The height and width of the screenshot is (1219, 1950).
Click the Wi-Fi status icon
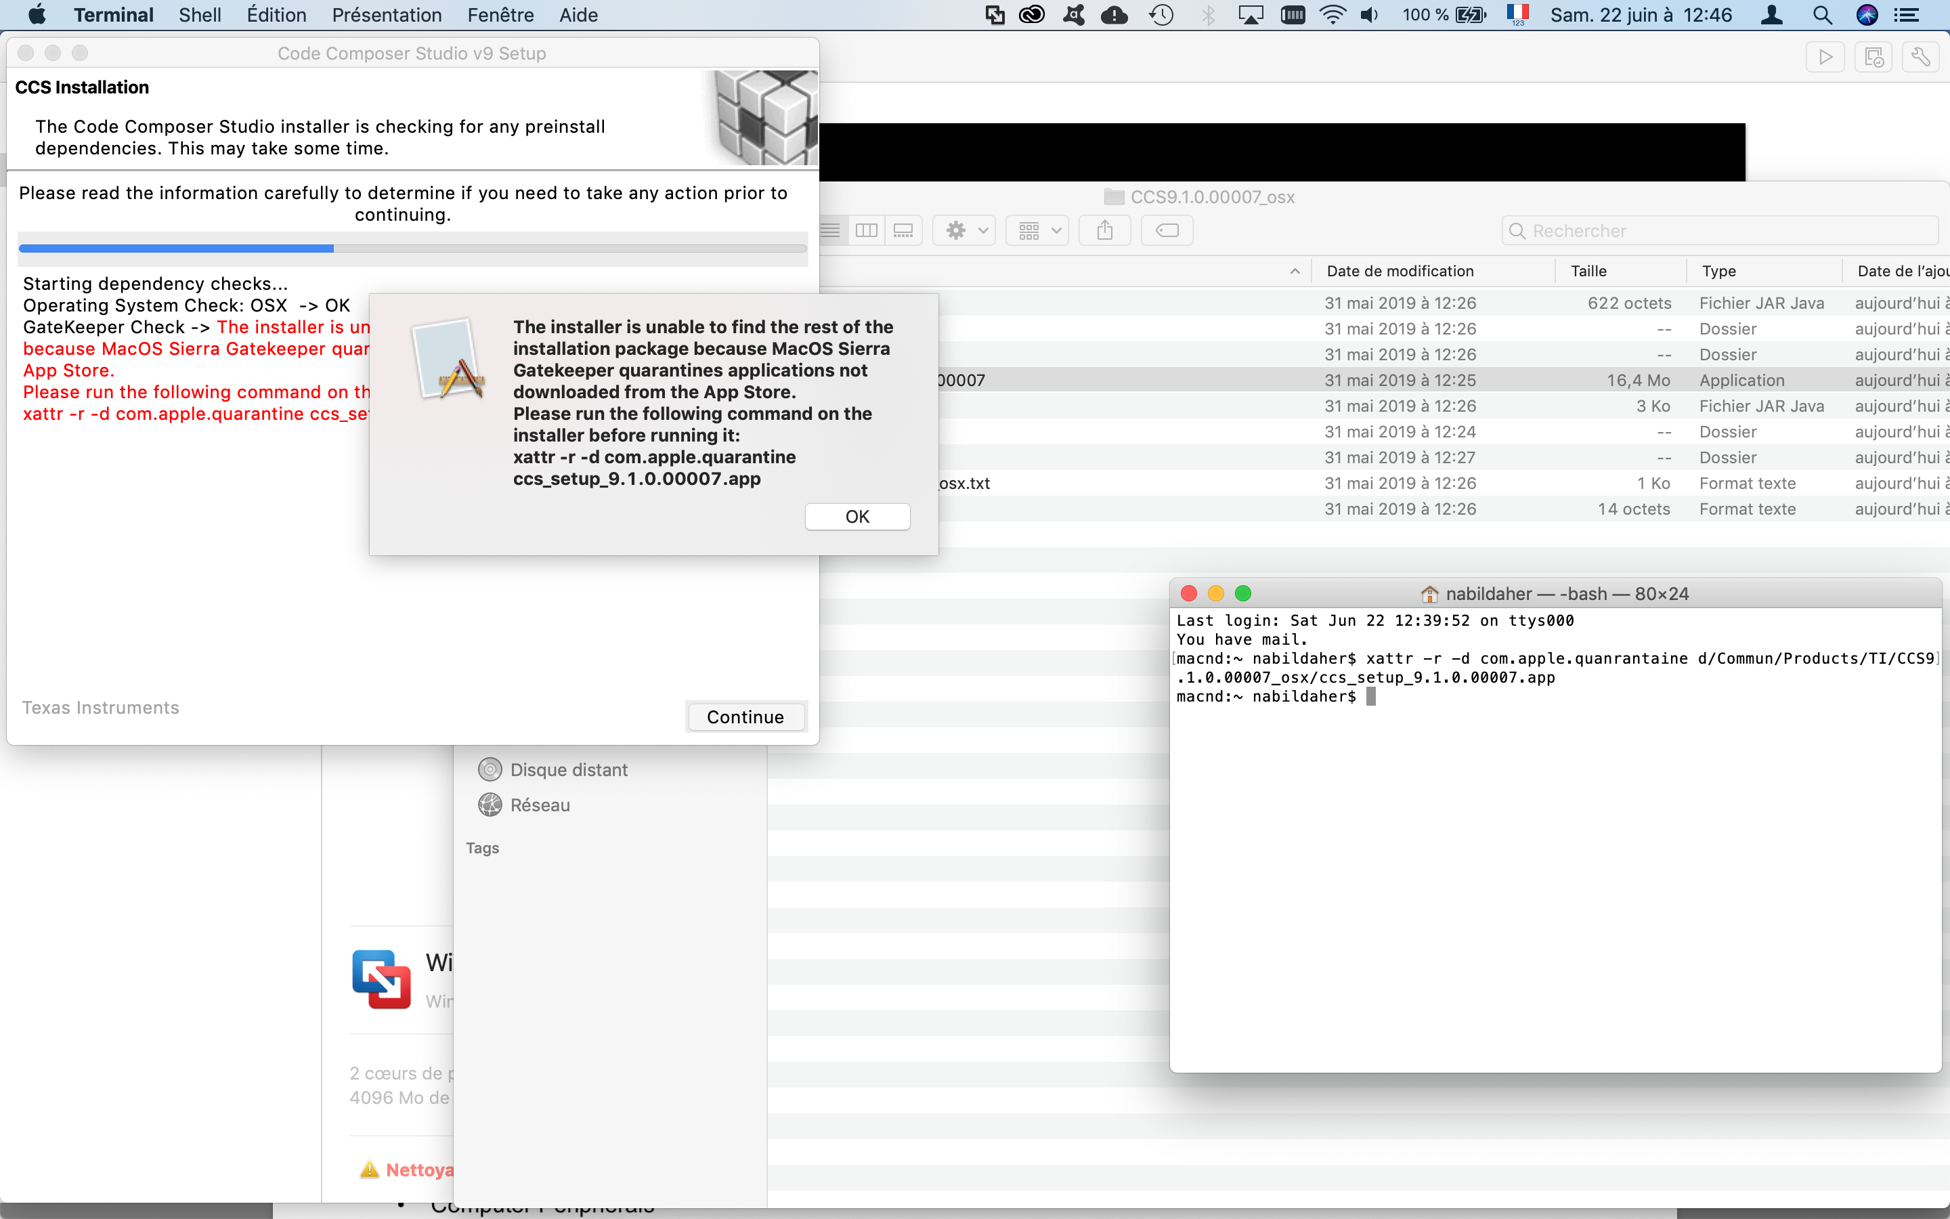1332,14
